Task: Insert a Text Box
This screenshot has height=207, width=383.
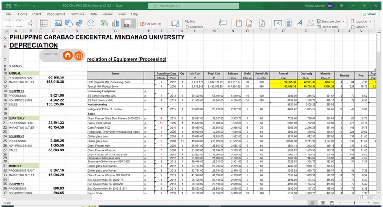Action: [x=278, y=23]
